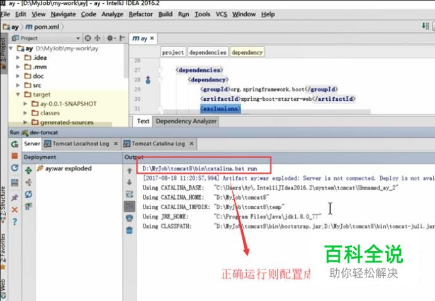Viewport: 435px width, 301px height.
Task: Click the dependencies breadcrumb
Action: 208,52
